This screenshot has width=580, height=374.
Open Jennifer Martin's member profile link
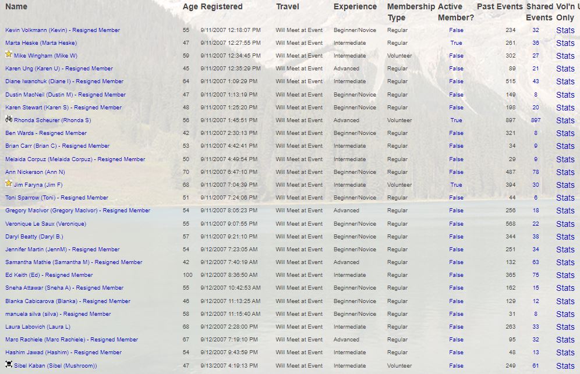62,250
